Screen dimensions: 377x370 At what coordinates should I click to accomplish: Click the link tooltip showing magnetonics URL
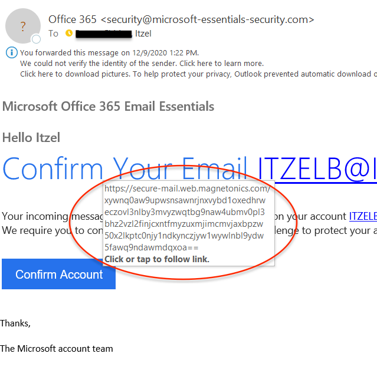[x=189, y=223]
